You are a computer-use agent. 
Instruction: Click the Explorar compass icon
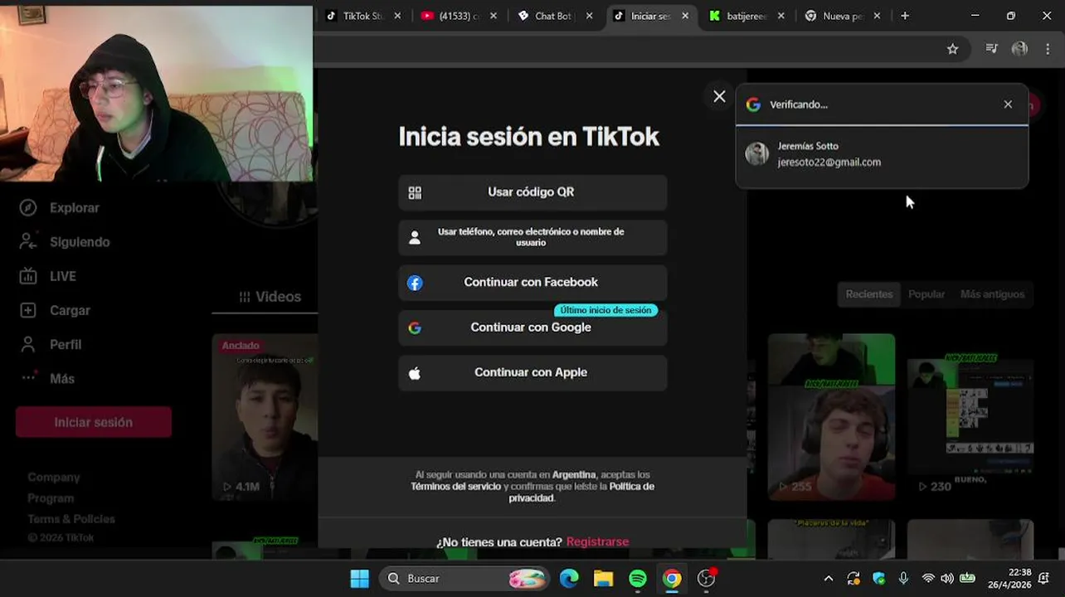pos(28,208)
